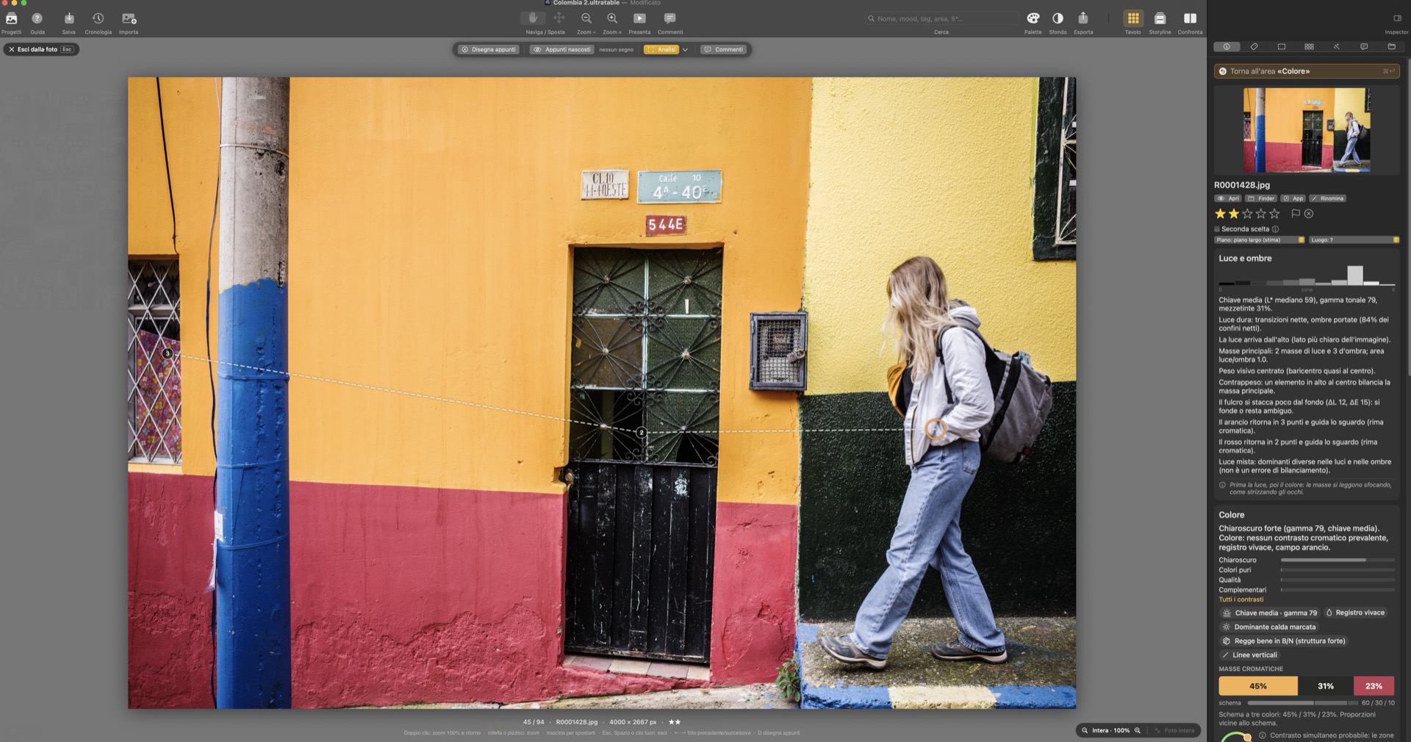This screenshot has height=742, width=1411.
Task: Switch to the Tavolo view
Action: point(1133,19)
